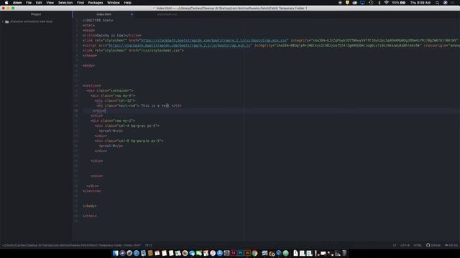Open the Git files indicator in status bar

pos(451,245)
